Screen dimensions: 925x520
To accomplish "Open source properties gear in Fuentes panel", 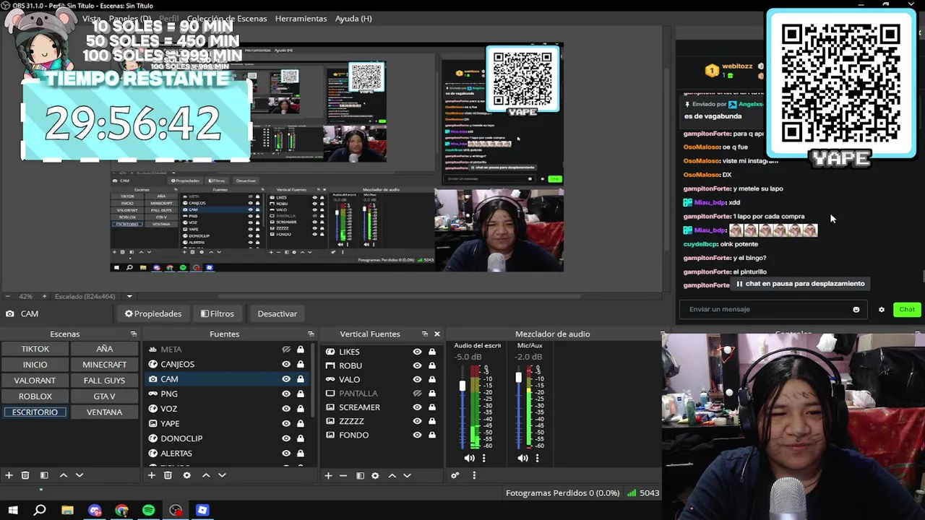I will pyautogui.click(x=186, y=475).
